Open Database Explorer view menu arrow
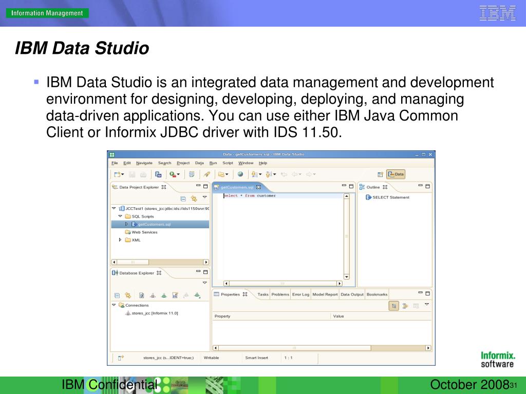Screen dimensions: 526x394 [204, 283]
